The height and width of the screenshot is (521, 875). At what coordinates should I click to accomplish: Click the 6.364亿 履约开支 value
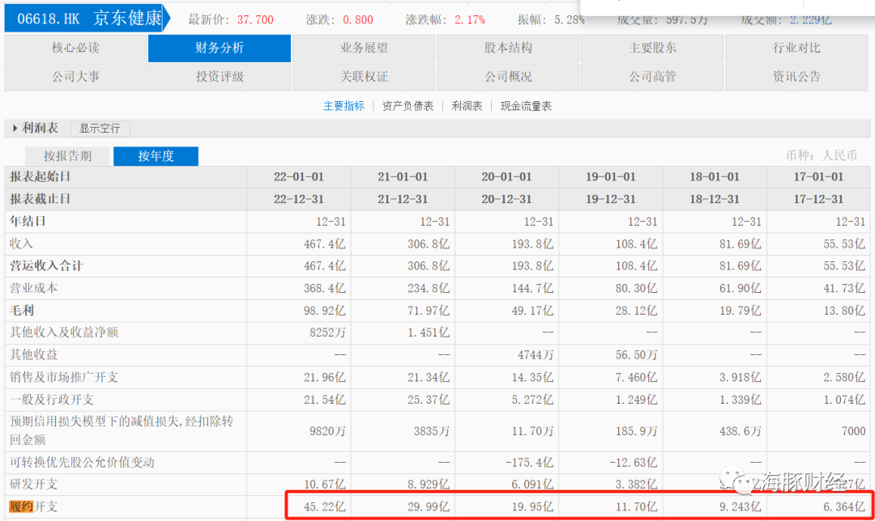coord(844,507)
